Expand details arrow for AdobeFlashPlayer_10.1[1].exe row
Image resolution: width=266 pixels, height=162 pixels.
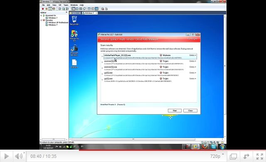(102, 56)
